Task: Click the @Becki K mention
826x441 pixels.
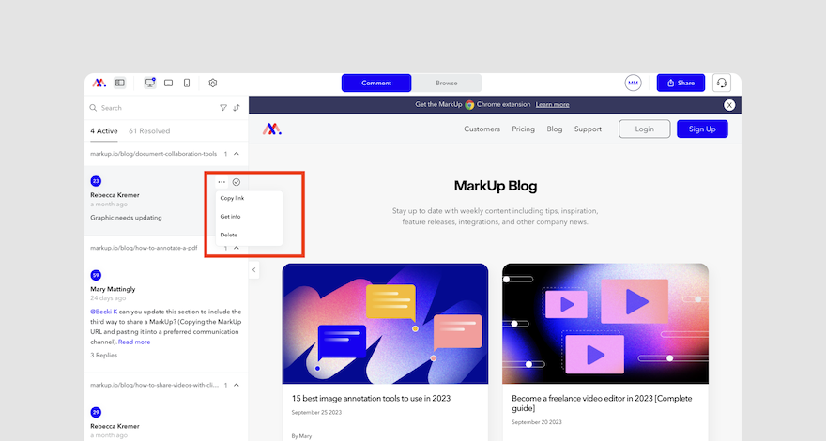Action: [104, 312]
